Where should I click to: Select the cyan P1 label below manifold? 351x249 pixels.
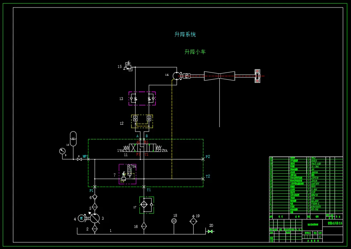pos(92,191)
